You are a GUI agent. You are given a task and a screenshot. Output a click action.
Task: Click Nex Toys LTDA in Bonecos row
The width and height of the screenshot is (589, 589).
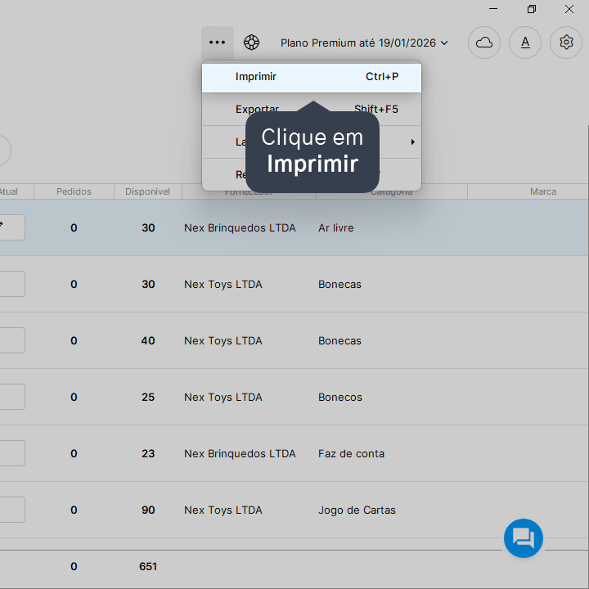tap(223, 397)
